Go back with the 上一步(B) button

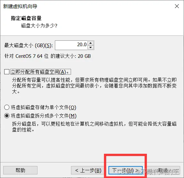(x=88, y=170)
